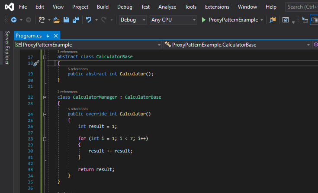Click the New Project toolbar icon
The width and height of the screenshot is (318, 193).
42,20
